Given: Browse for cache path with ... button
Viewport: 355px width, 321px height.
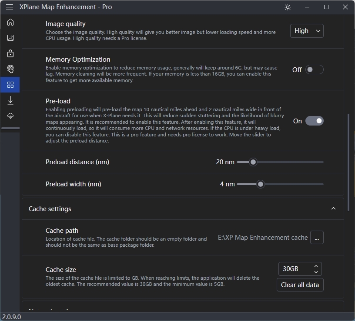Looking at the screenshot, I should point(317,237).
